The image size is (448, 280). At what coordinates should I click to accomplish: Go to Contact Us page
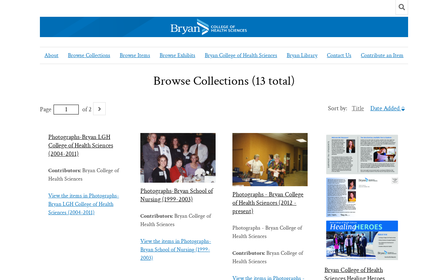(339, 55)
